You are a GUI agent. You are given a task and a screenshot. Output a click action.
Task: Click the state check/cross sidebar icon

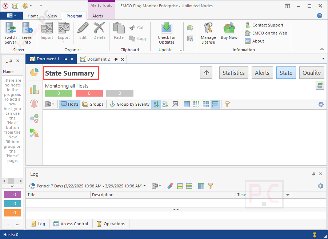click(34, 118)
